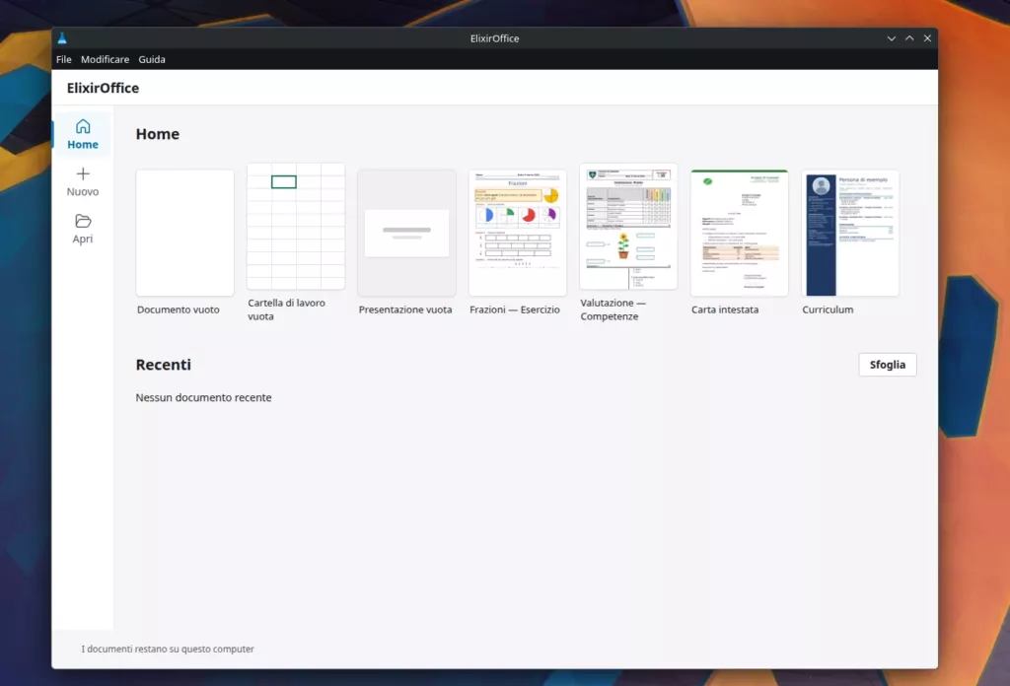The height and width of the screenshot is (686, 1010).
Task: Click the Cartella di lavoro vuota label
Action: pyautogui.click(x=287, y=309)
